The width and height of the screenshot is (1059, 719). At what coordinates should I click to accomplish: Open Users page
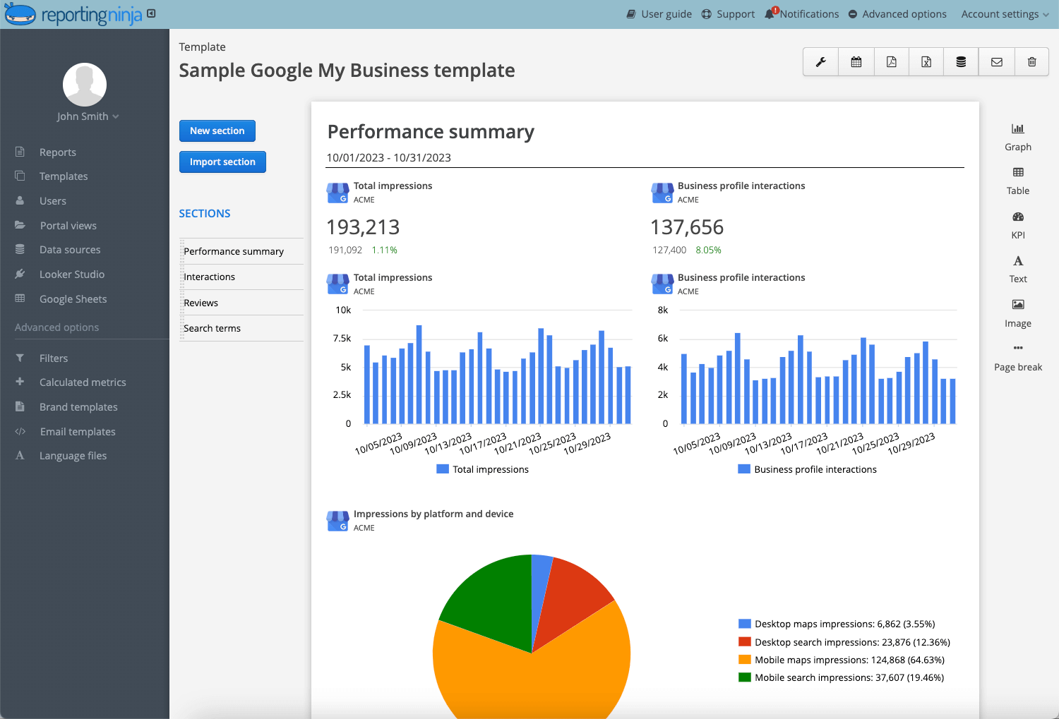point(53,201)
